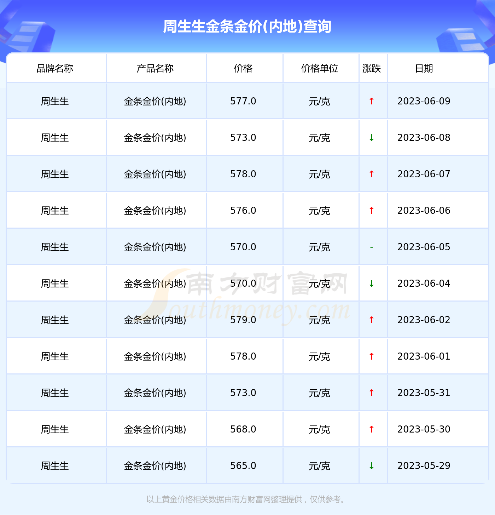This screenshot has width=495, height=515.
Task: Click the date 2023-05-31
Action: point(424,393)
